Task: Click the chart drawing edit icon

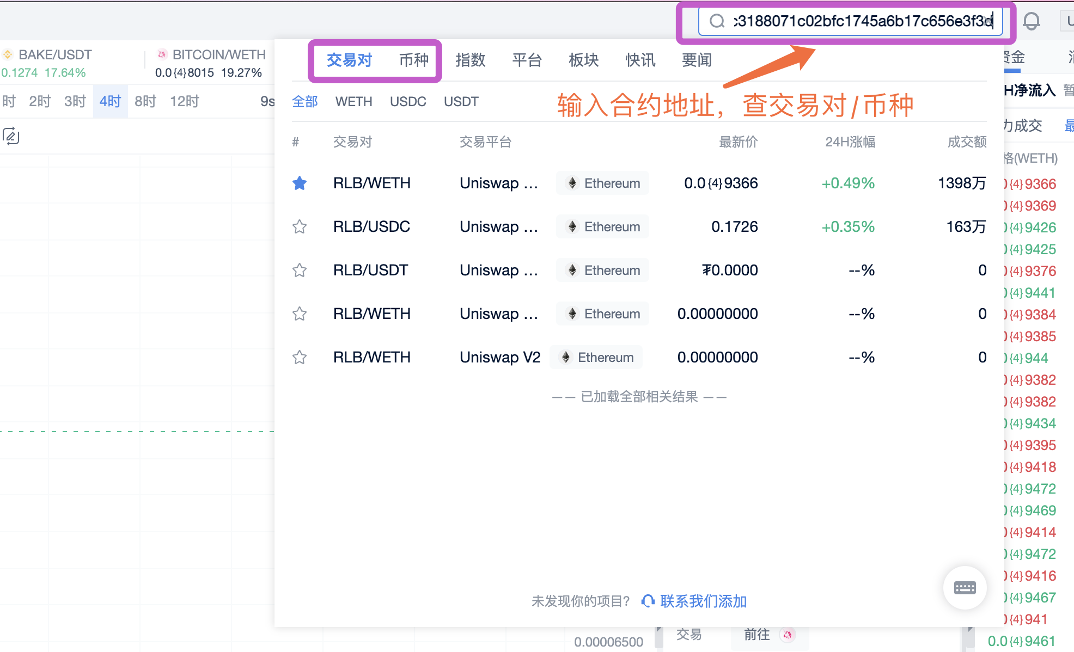Action: 11,136
